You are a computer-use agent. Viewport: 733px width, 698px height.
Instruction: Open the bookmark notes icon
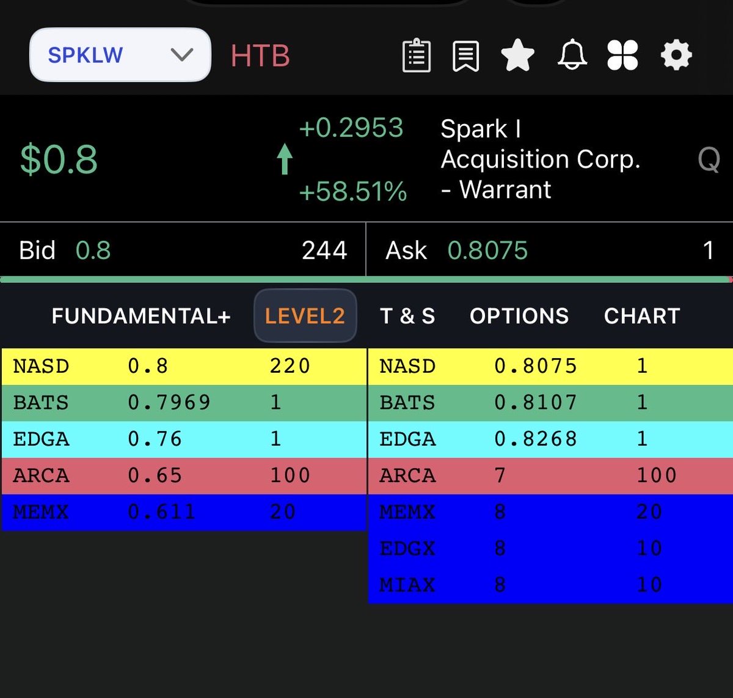point(465,56)
